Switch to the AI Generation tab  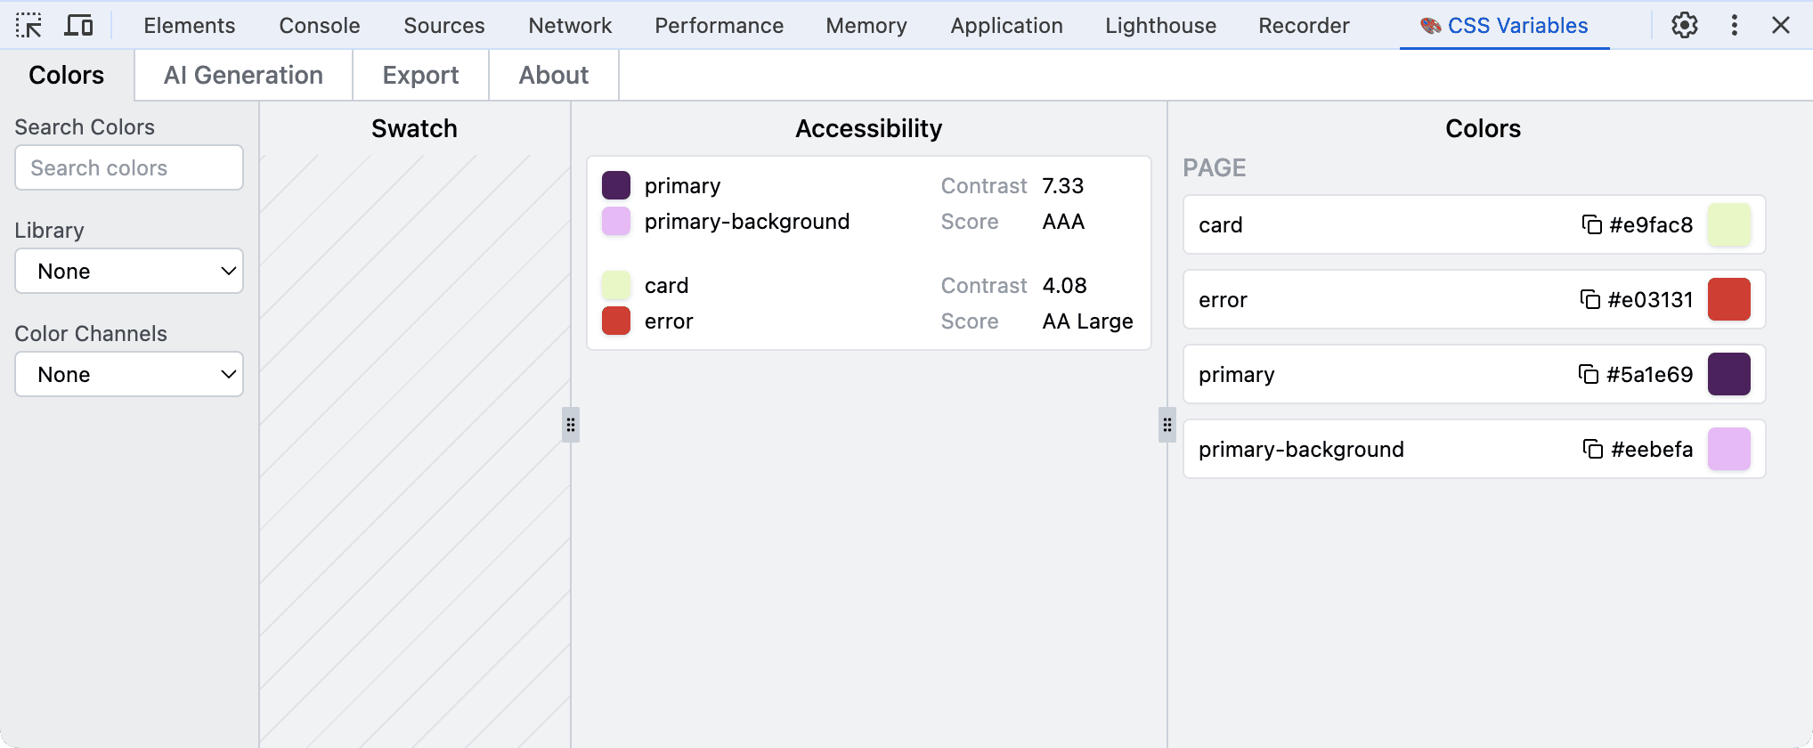point(243,76)
